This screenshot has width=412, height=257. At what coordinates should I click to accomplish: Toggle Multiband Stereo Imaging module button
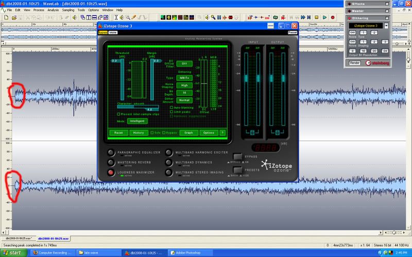[169, 173]
